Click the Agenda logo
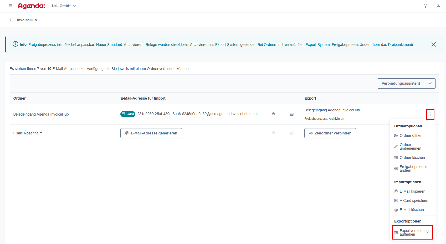Image resolution: width=446 pixels, height=244 pixels. 32,6
